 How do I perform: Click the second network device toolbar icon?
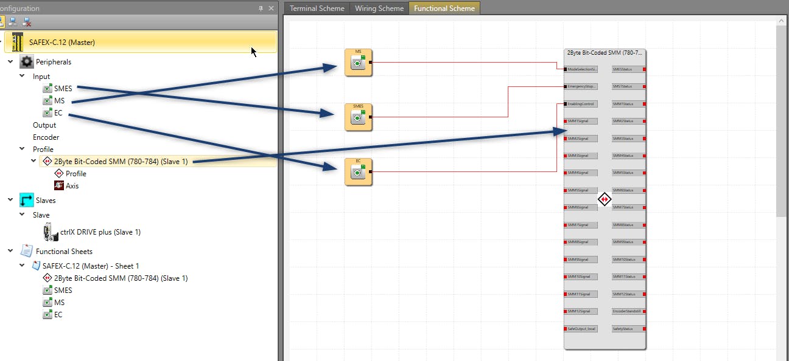(x=12, y=22)
